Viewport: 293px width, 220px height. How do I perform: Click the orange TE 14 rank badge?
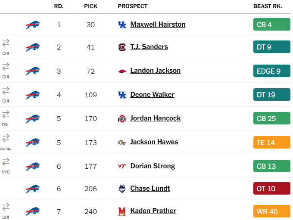coord(272,143)
